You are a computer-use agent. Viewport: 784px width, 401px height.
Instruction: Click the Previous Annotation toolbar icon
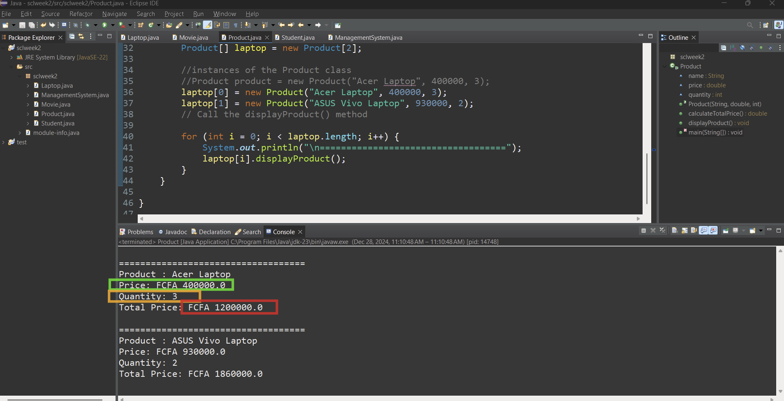[265, 25]
